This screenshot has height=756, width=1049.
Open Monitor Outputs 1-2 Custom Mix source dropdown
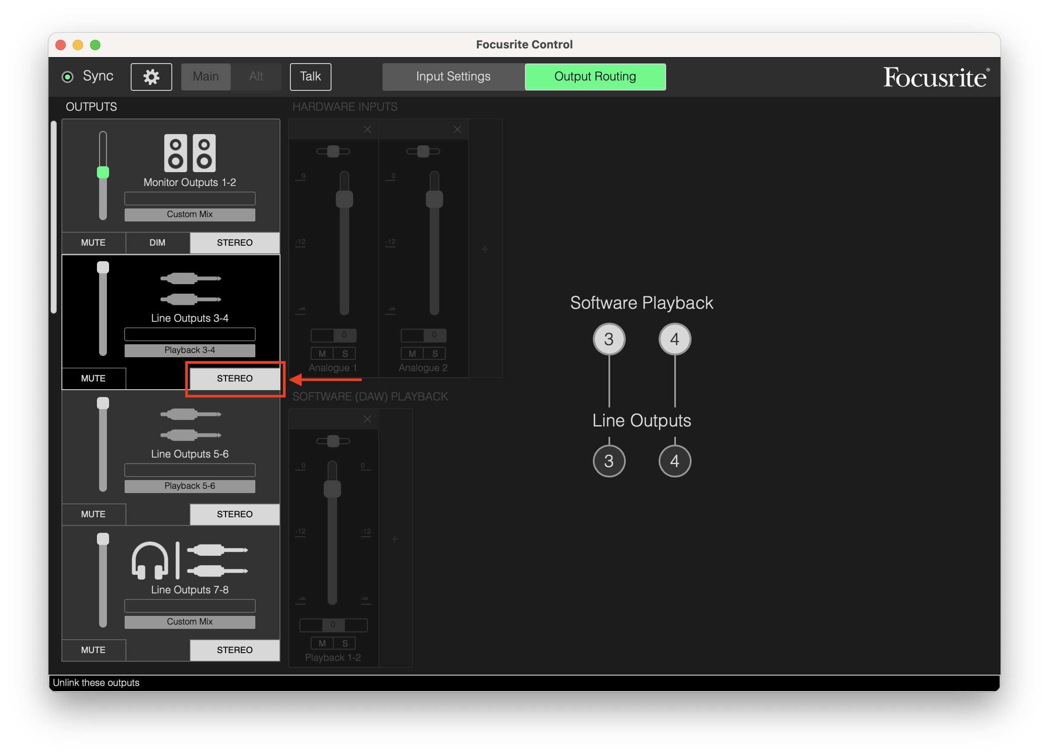[x=190, y=215]
